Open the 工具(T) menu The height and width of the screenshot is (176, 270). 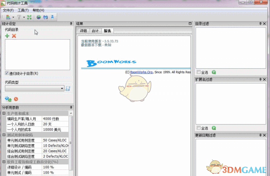pos(23,10)
